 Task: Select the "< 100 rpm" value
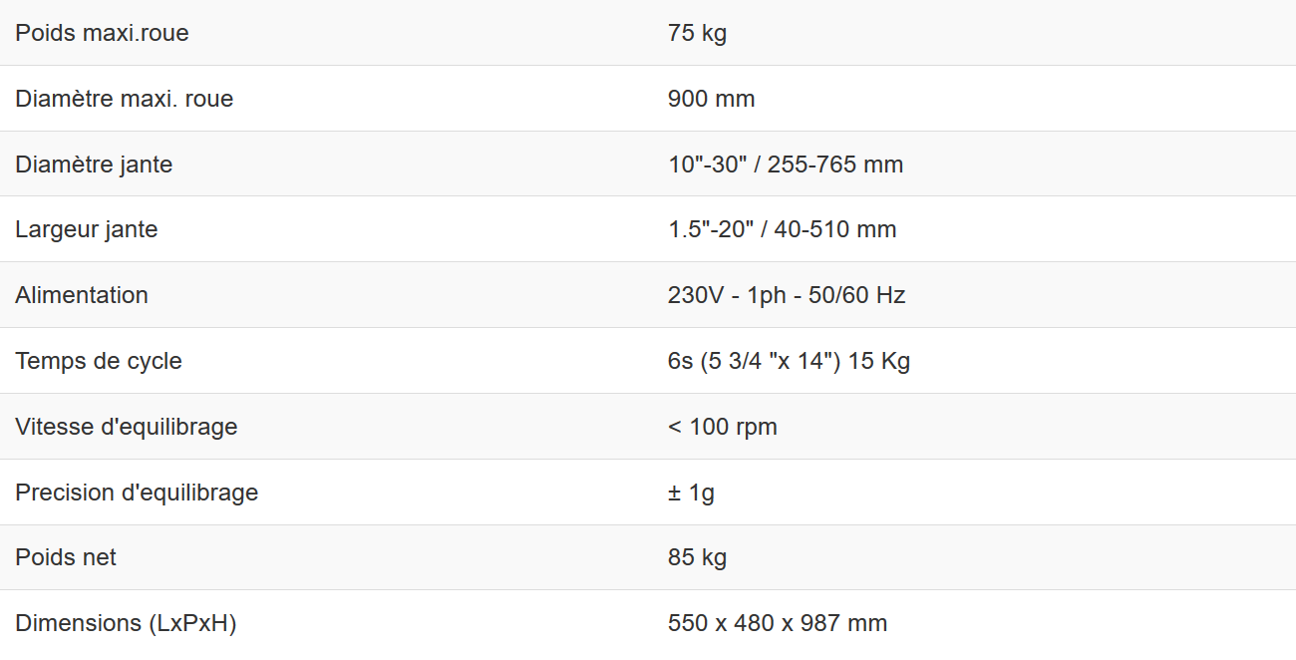(x=722, y=427)
